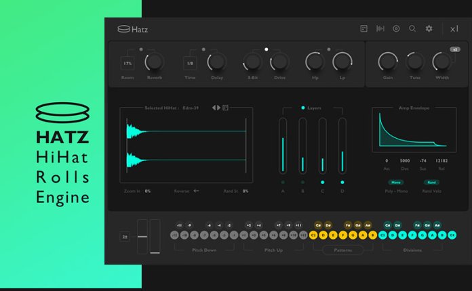Image resolution: width=472 pixels, height=291 pixels.
Task: Toggle the Reverb enable dot
Action: pos(141,49)
